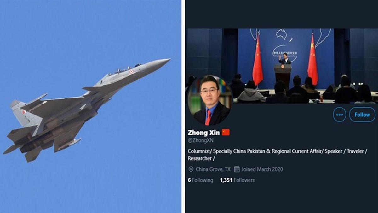Click the speaker at the podium in the banner
The image size is (378, 213).
[x=285, y=59]
